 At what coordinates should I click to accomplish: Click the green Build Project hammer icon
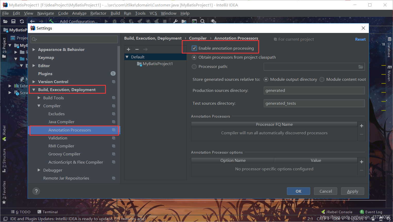point(51,21)
